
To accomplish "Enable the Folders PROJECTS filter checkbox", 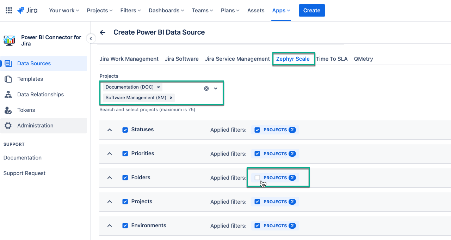I will coord(257,178).
